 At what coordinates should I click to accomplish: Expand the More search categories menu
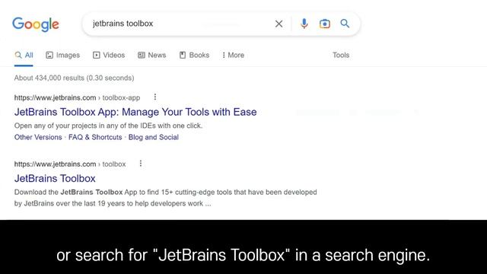(x=234, y=56)
